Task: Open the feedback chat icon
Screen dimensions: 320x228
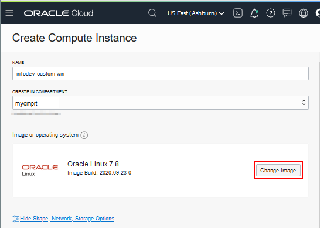Action: (x=287, y=13)
